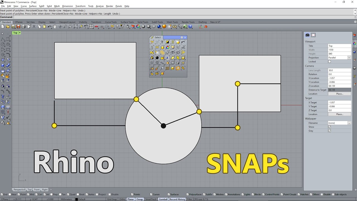Click the black sphere icon in Select toolbar
Viewport: 357px width, 201px height.
[157, 58]
